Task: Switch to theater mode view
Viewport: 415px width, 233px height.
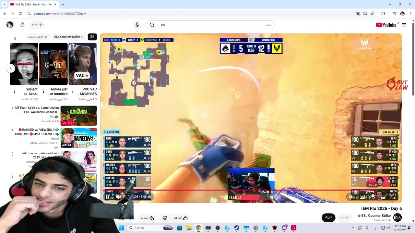Action: (383, 197)
